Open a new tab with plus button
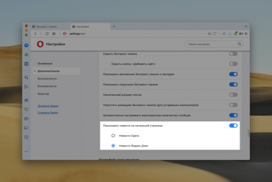 [x=114, y=27]
